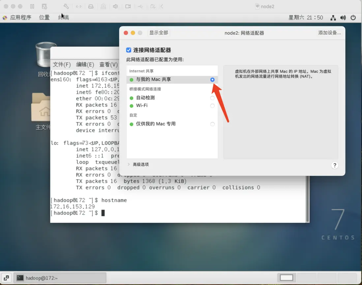The width and height of the screenshot is (362, 285).
Task: Open the 终端 menu in the top bar
Action: pyautogui.click(x=64, y=17)
